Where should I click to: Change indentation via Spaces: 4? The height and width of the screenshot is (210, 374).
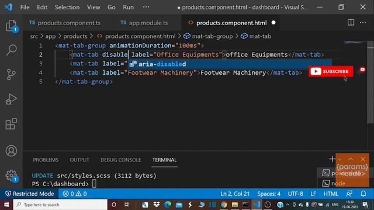(x=269, y=194)
